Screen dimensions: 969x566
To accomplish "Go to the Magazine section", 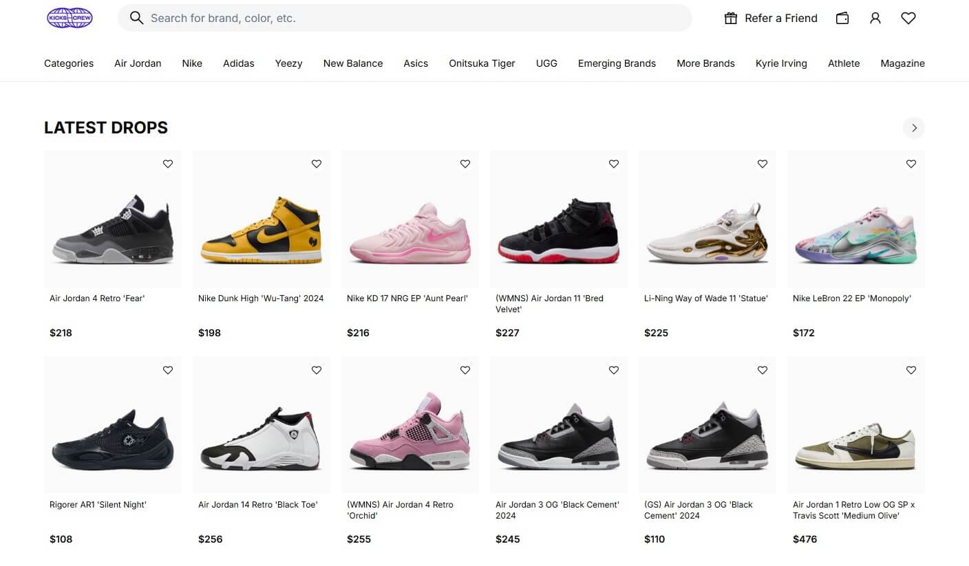I will tap(902, 63).
